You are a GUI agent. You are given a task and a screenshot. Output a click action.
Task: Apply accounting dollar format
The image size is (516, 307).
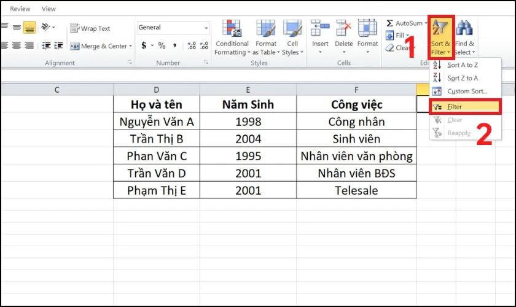pyautogui.click(x=144, y=45)
